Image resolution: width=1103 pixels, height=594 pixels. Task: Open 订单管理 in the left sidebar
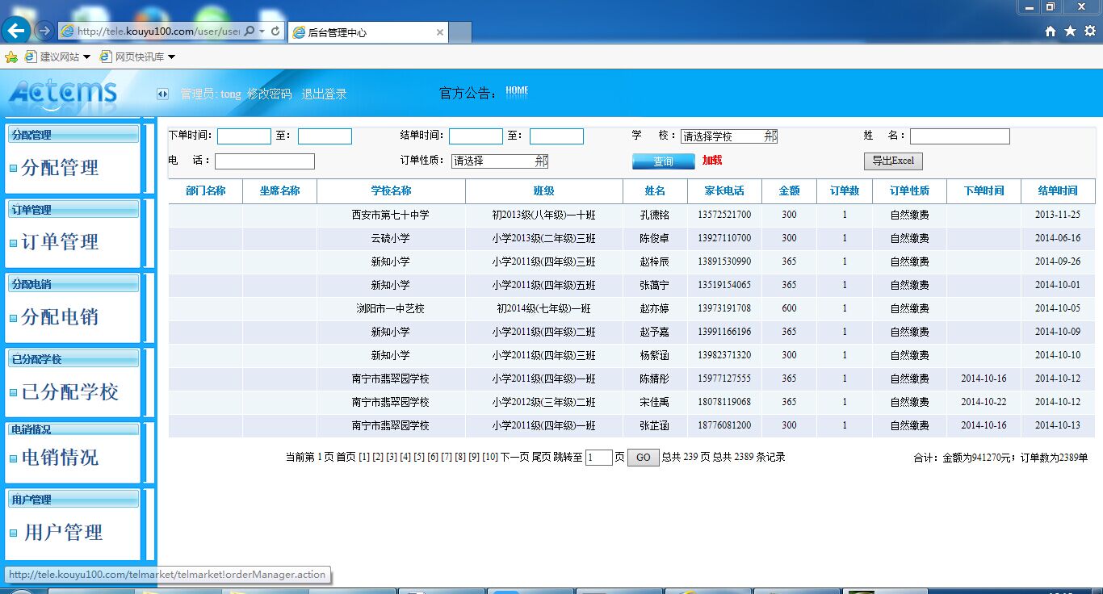coord(60,242)
